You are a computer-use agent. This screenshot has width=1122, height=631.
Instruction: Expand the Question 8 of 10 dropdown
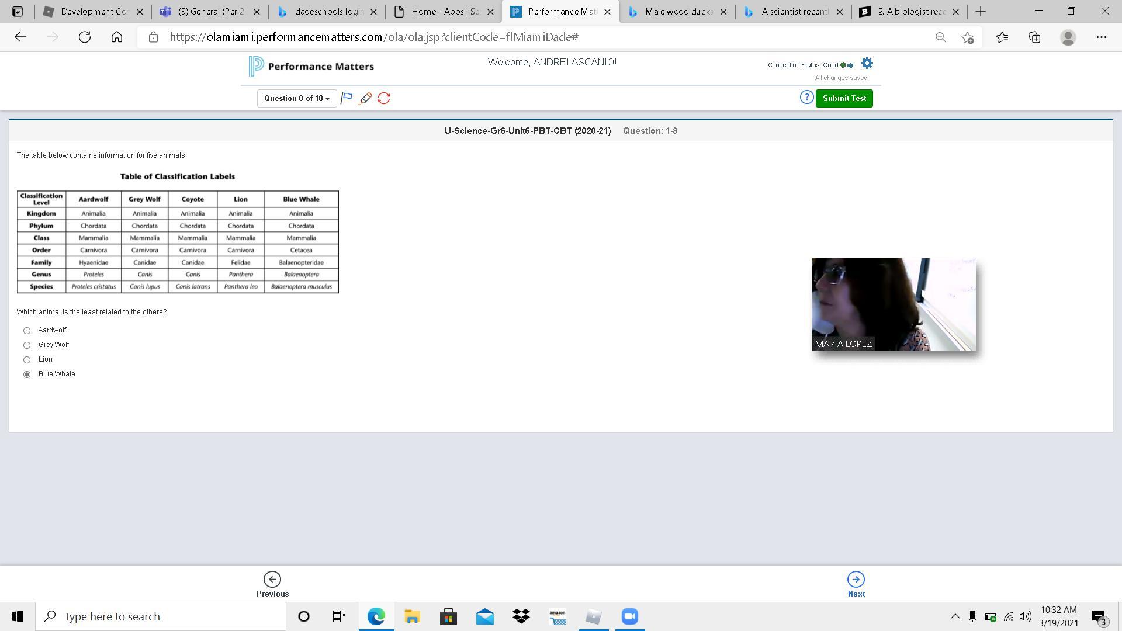coord(297,98)
